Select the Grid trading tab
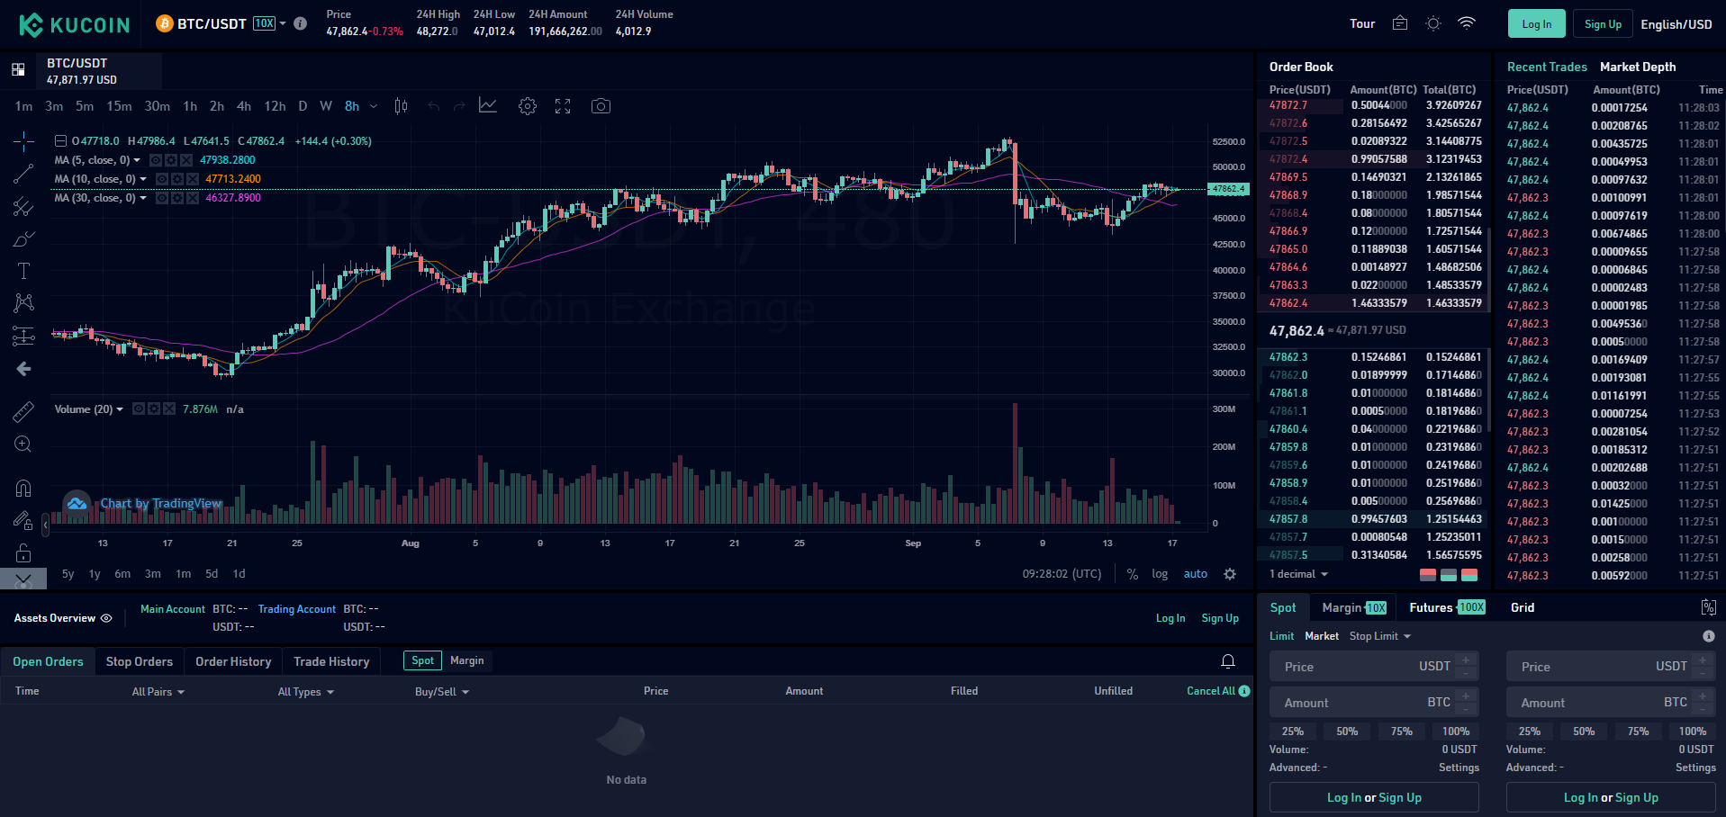 pos(1523,607)
